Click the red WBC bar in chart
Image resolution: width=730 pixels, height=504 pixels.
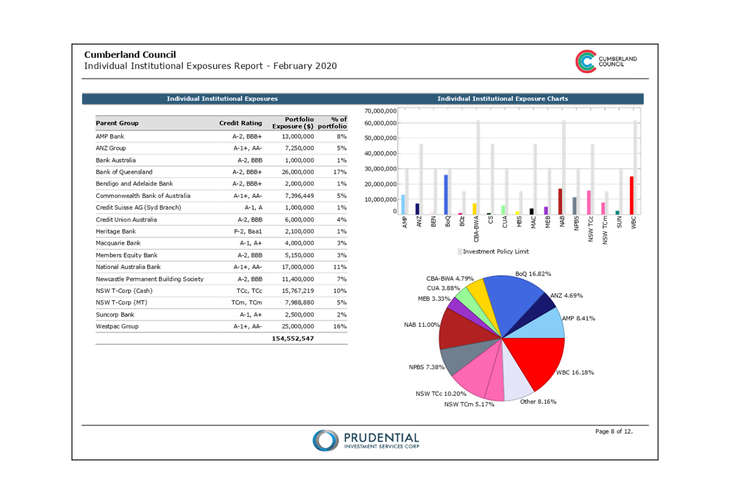point(632,195)
